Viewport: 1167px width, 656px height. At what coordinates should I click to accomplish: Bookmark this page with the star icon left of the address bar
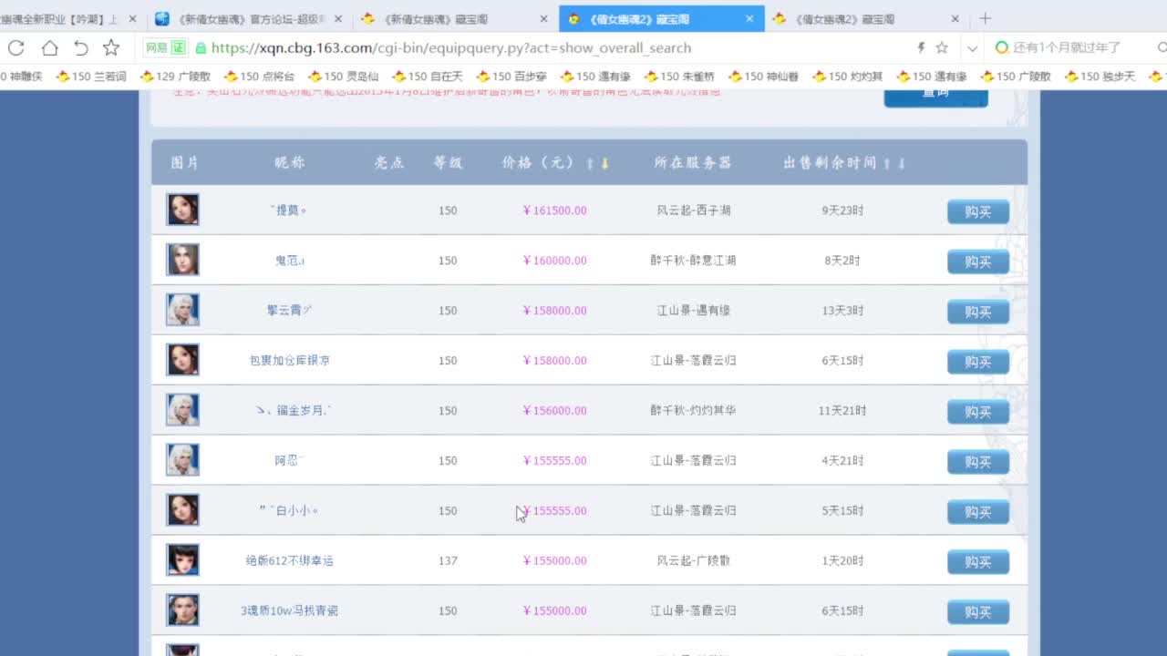(111, 48)
